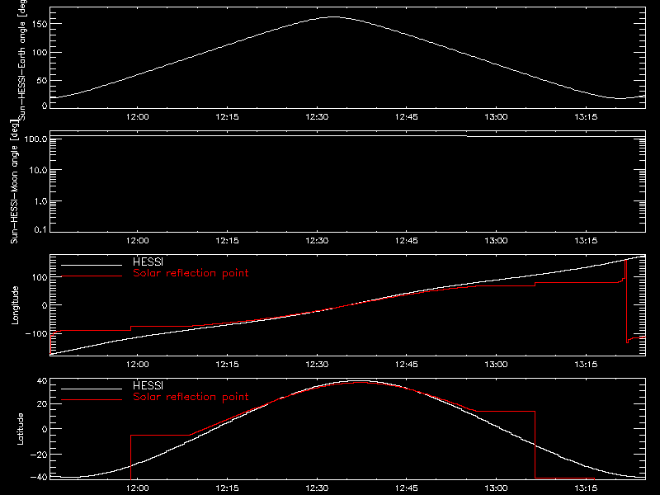Click the Sun-HESSI-Moon angle [deg] axis label
The image size is (660, 495).
[x=14, y=182]
